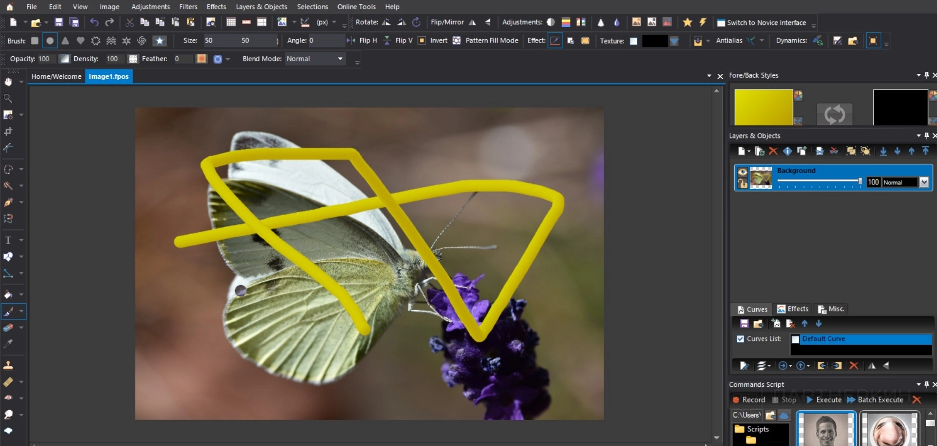The width and height of the screenshot is (937, 446).
Task: Select the heart brush shape
Action: click(x=81, y=41)
